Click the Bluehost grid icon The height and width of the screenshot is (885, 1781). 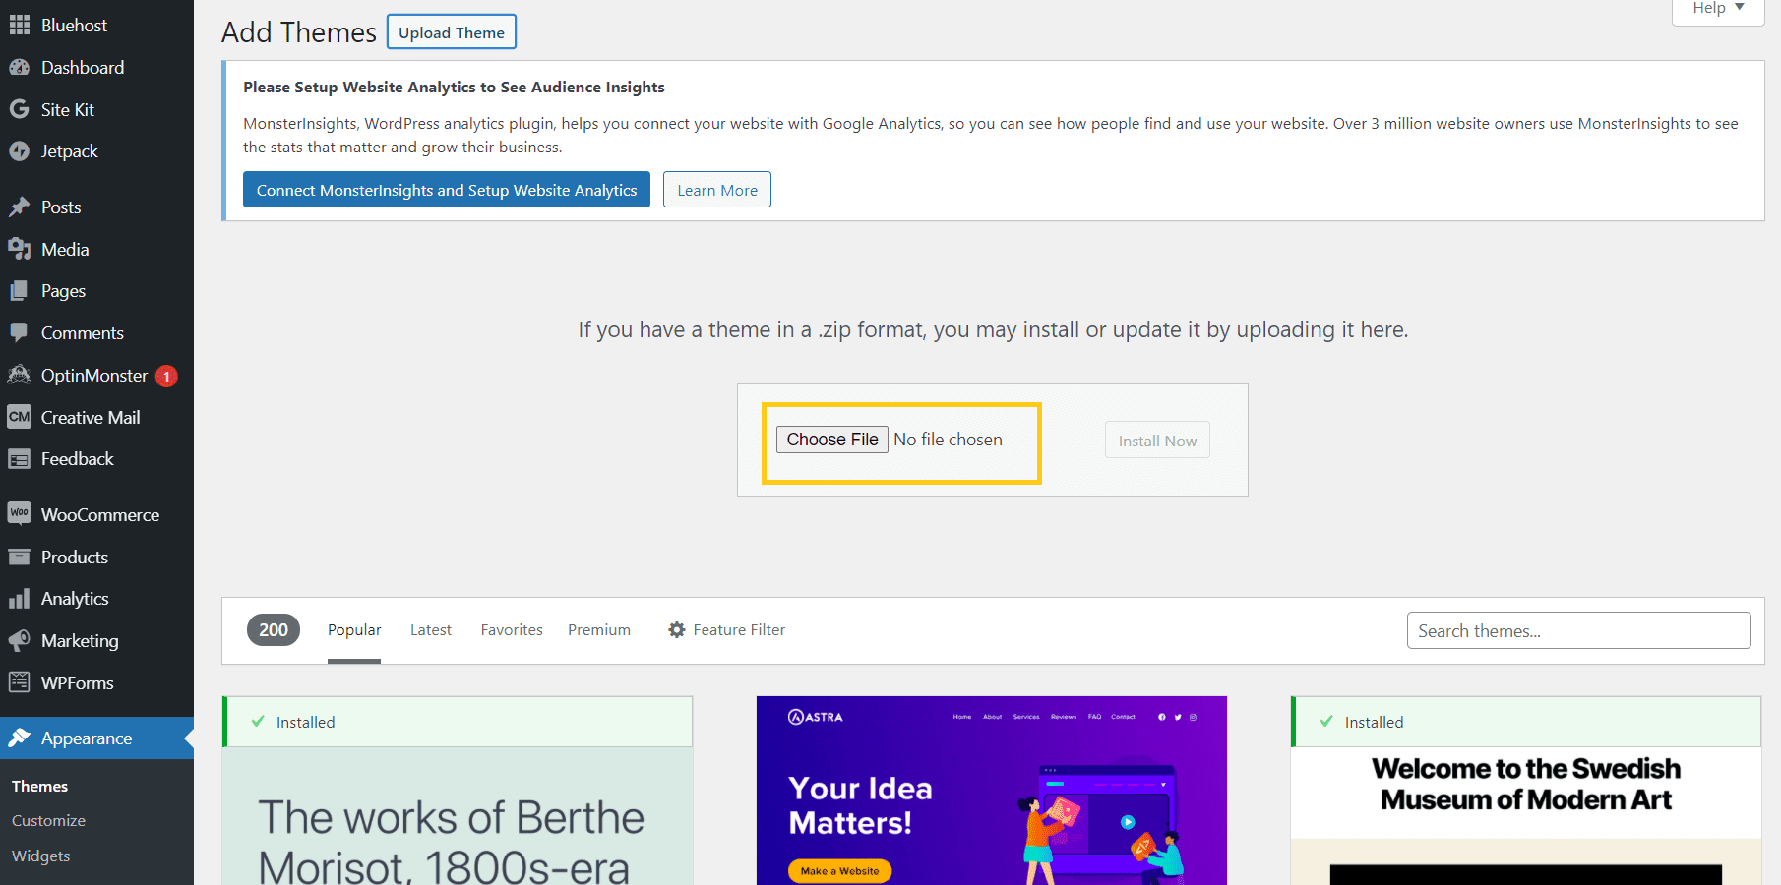click(20, 26)
